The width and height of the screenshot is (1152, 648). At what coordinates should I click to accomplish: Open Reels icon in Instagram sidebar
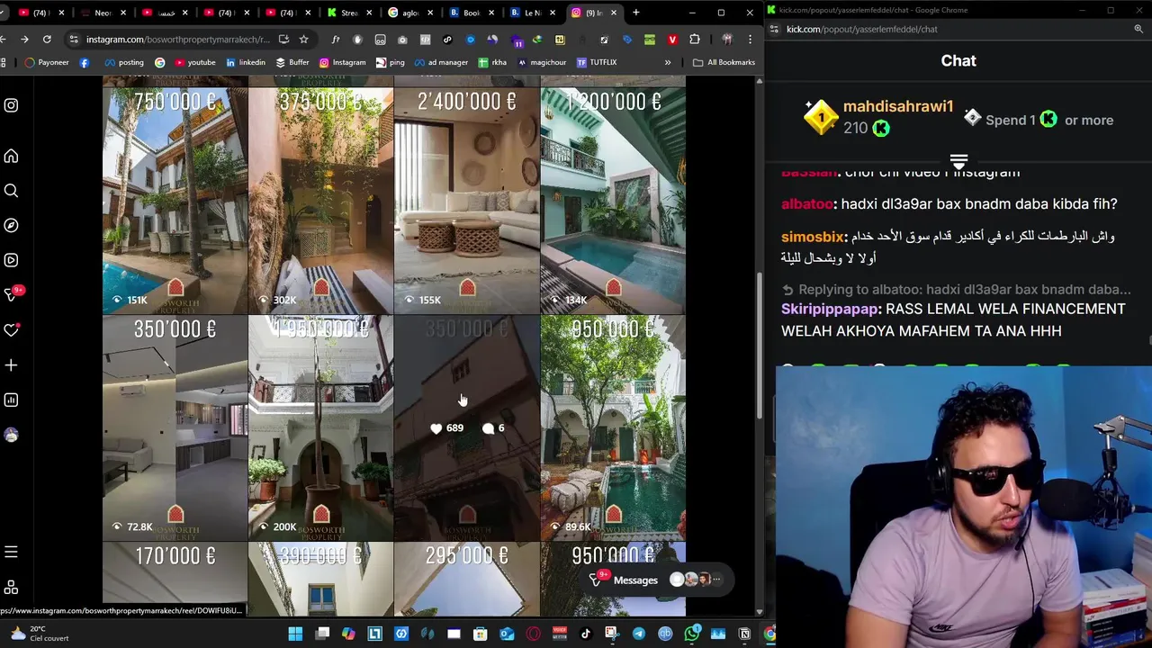[x=11, y=260]
